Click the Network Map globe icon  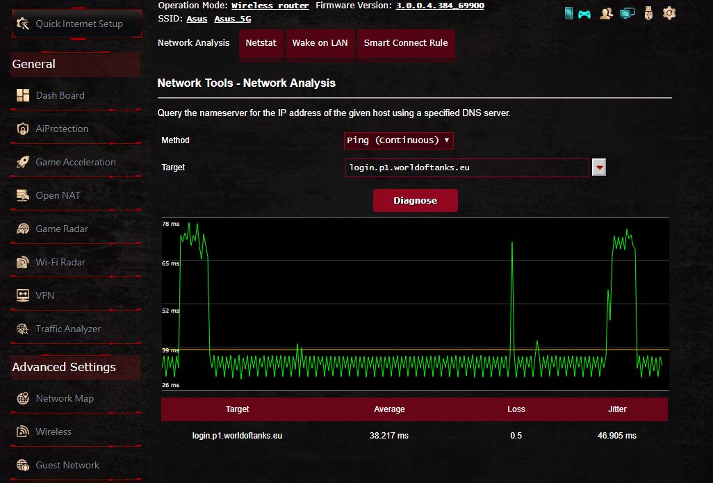(23, 398)
